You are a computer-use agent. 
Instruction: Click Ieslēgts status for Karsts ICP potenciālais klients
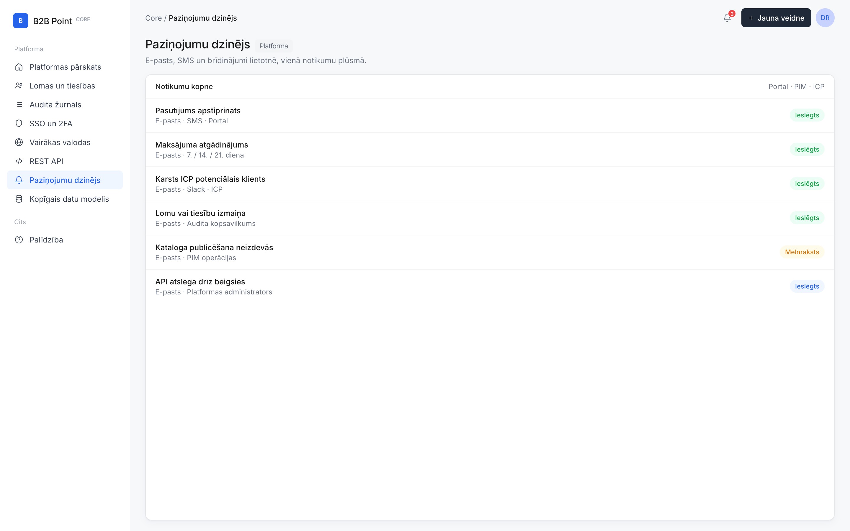coord(807,184)
